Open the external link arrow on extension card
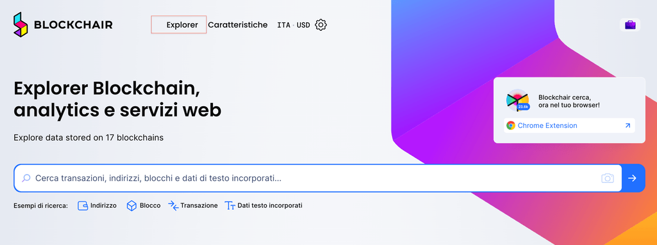This screenshot has width=657, height=245. click(x=627, y=125)
